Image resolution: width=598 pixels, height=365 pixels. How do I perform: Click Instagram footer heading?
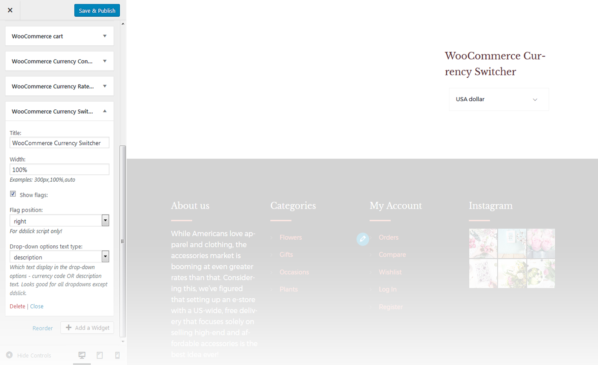pos(491,206)
